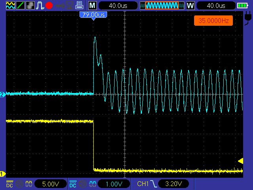This screenshot has width=253, height=190.
Task: Click the dual-waveform display icon
Action: (10, 6)
